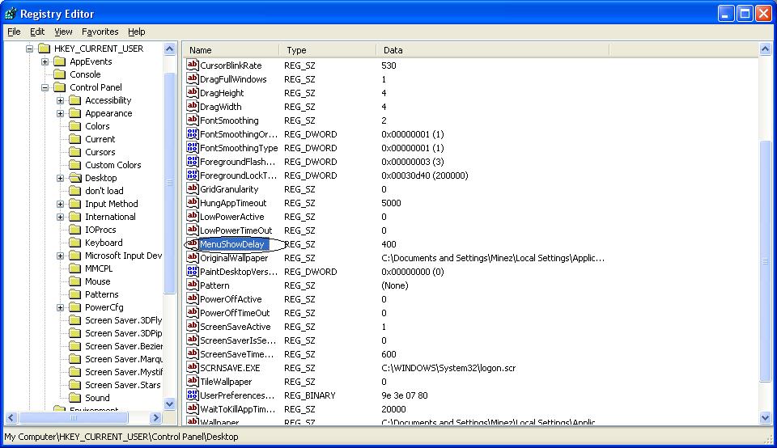The image size is (777, 448).
Task: Collapse the Control Panel key
Action: click(45, 87)
